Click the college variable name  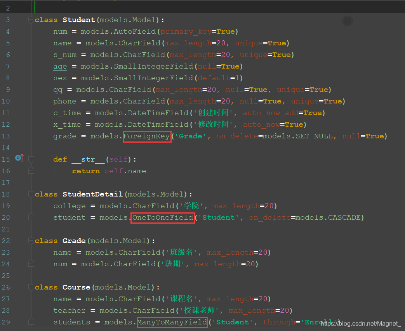tap(69, 206)
